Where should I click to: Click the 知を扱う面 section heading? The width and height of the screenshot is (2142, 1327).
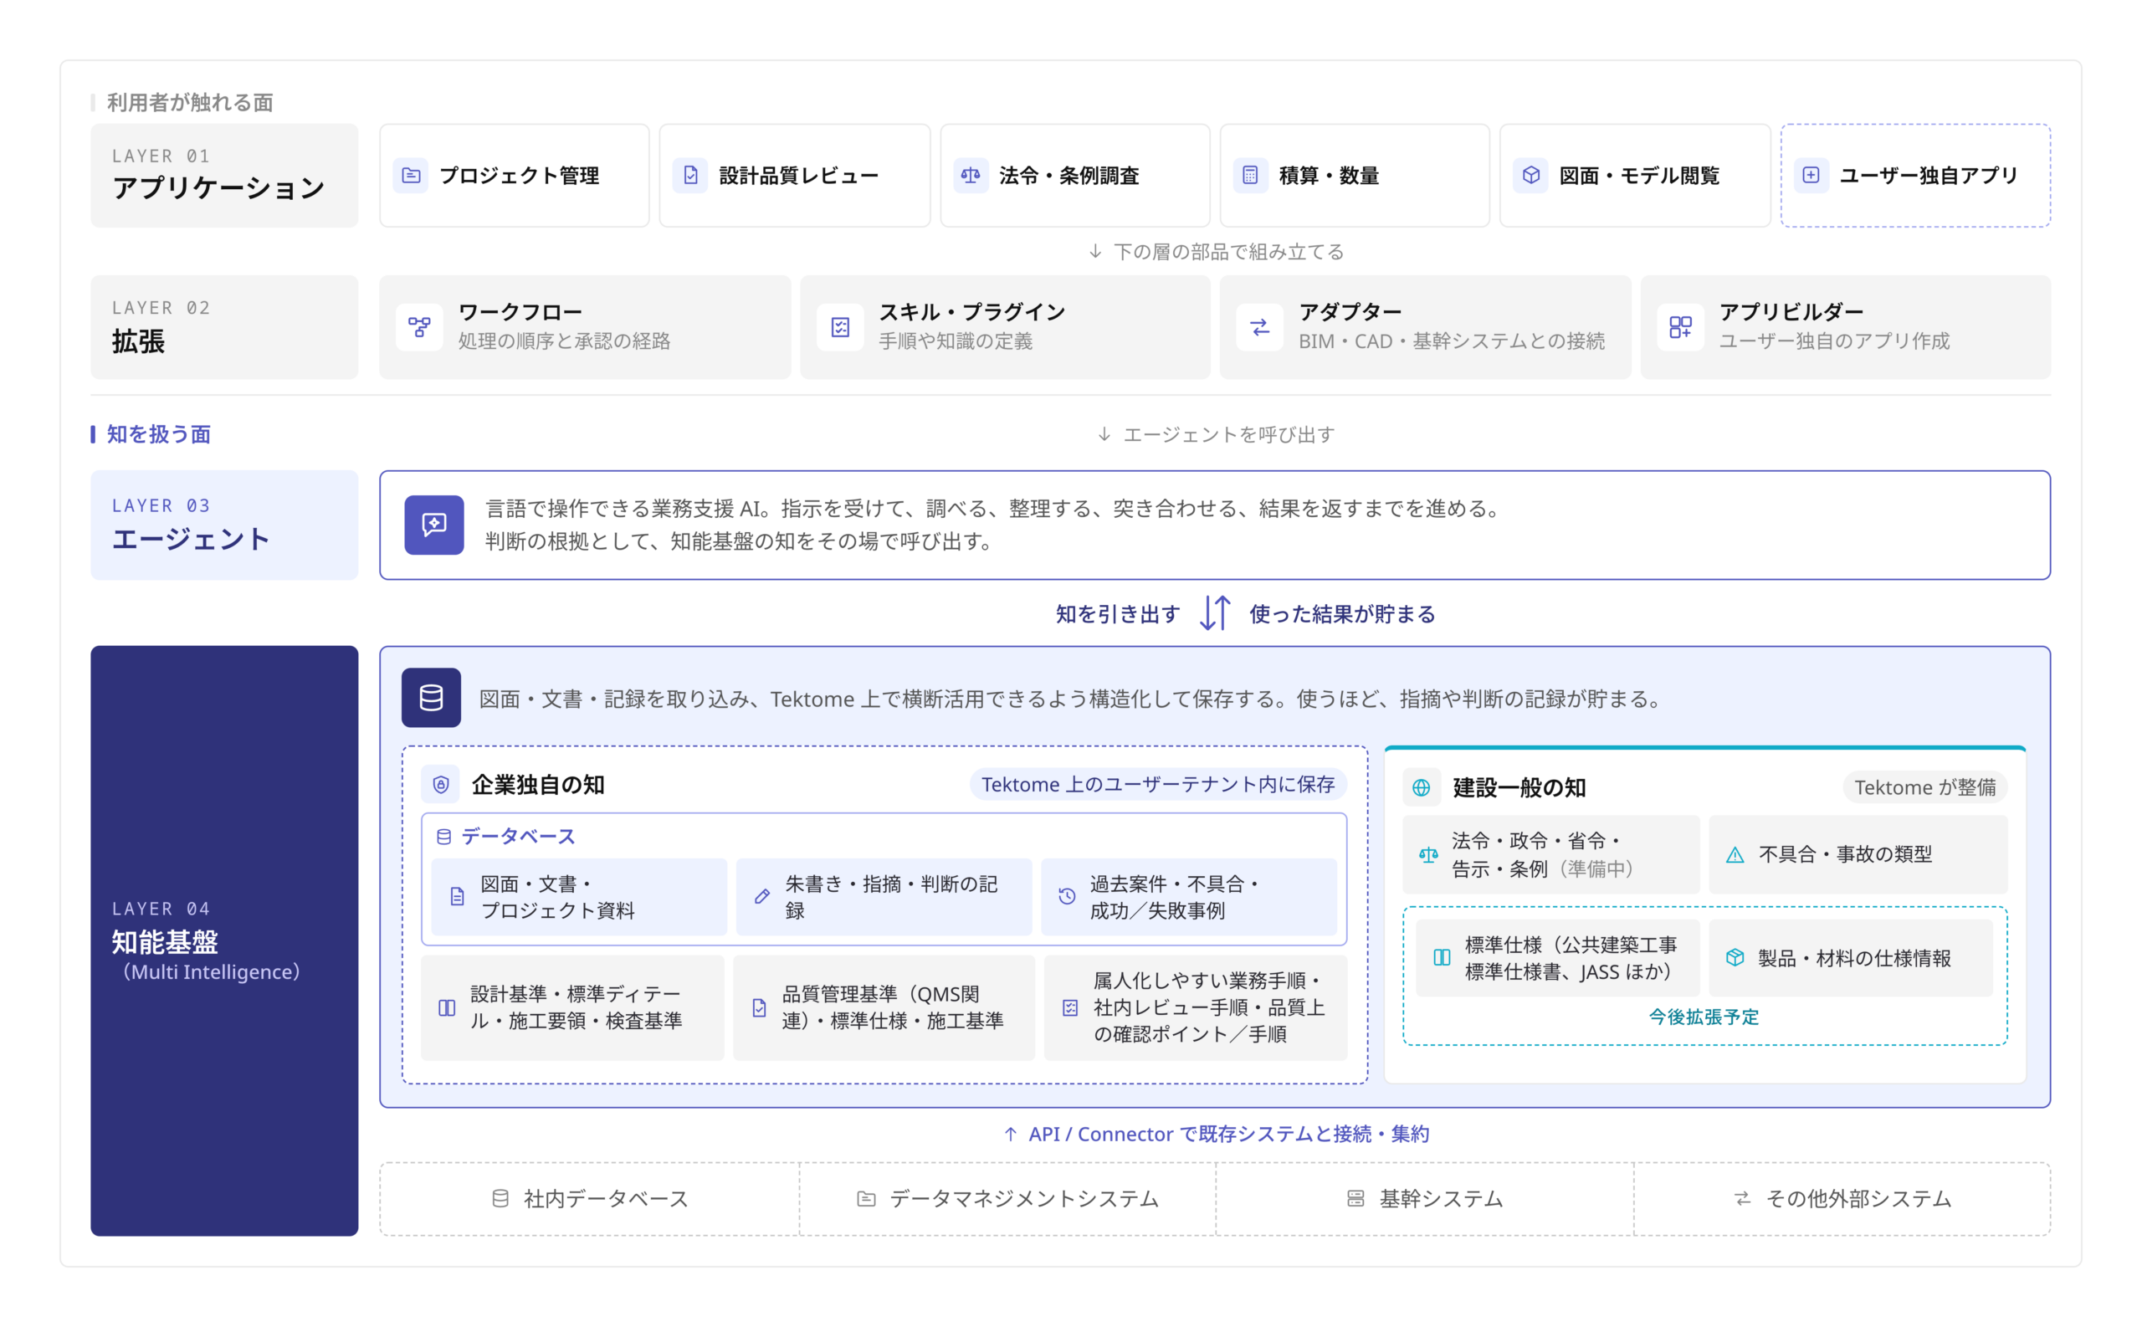[x=159, y=434]
